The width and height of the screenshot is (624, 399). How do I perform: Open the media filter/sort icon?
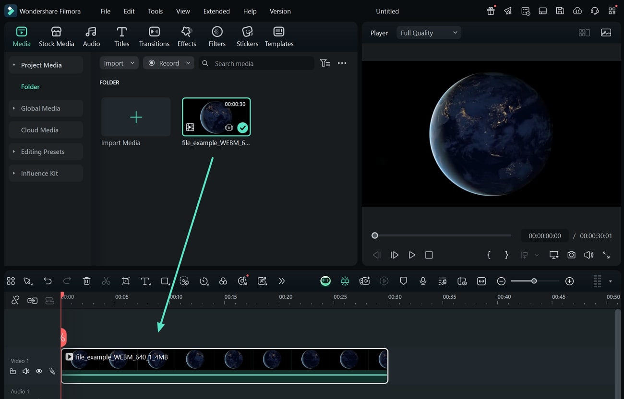pyautogui.click(x=325, y=63)
